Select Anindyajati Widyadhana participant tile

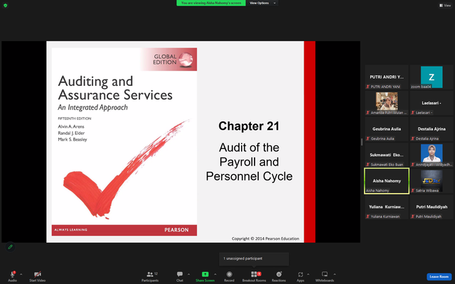pos(432,155)
